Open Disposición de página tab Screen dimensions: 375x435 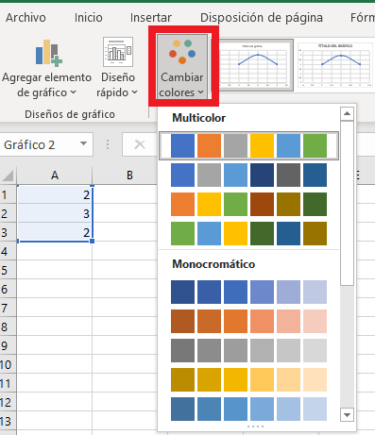pyautogui.click(x=262, y=18)
